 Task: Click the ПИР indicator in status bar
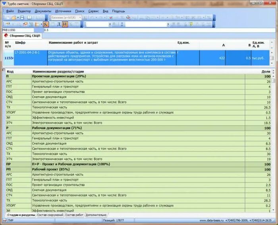pos(11,220)
